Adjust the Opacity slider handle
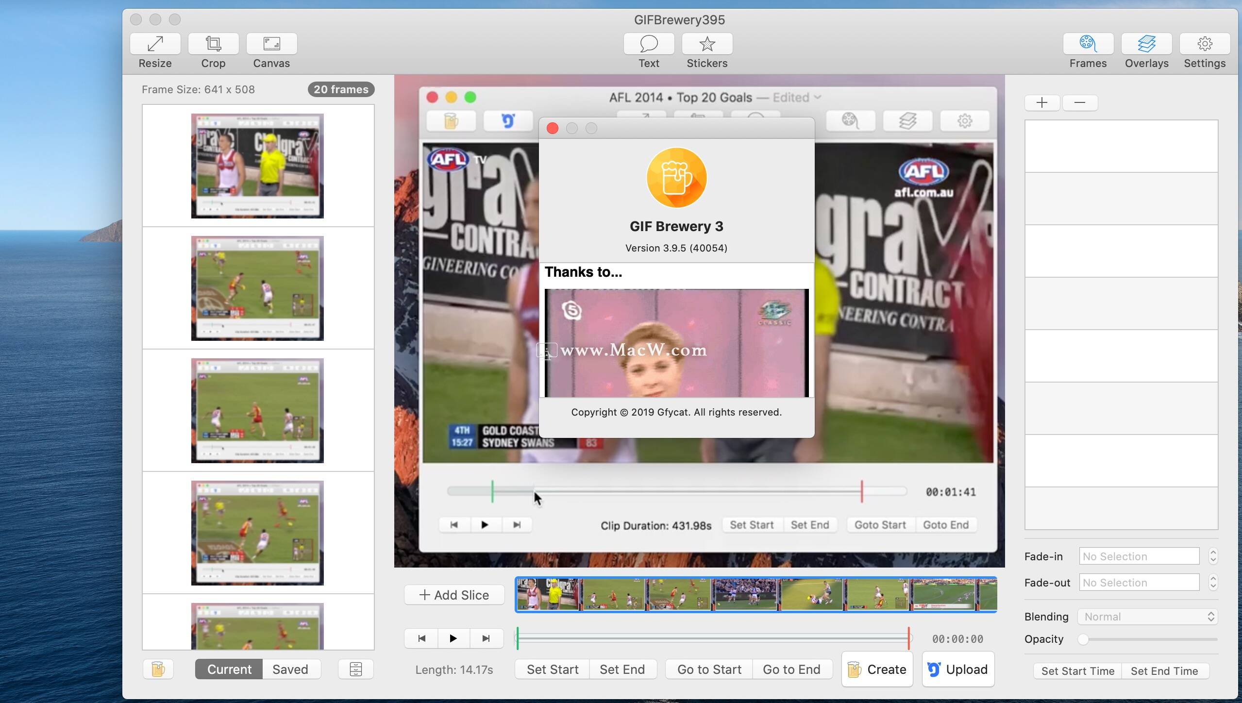This screenshot has height=703, width=1242. pyautogui.click(x=1083, y=639)
